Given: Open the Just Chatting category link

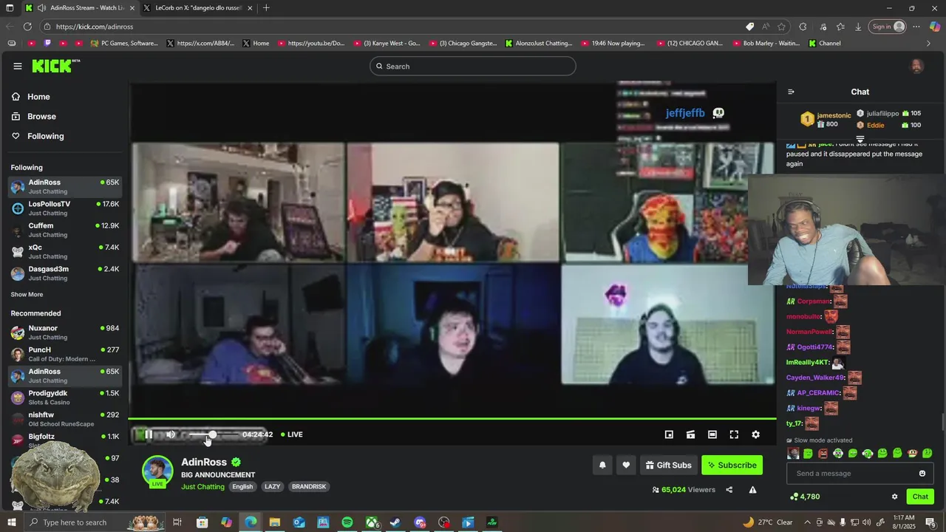Looking at the screenshot, I should coord(203,487).
